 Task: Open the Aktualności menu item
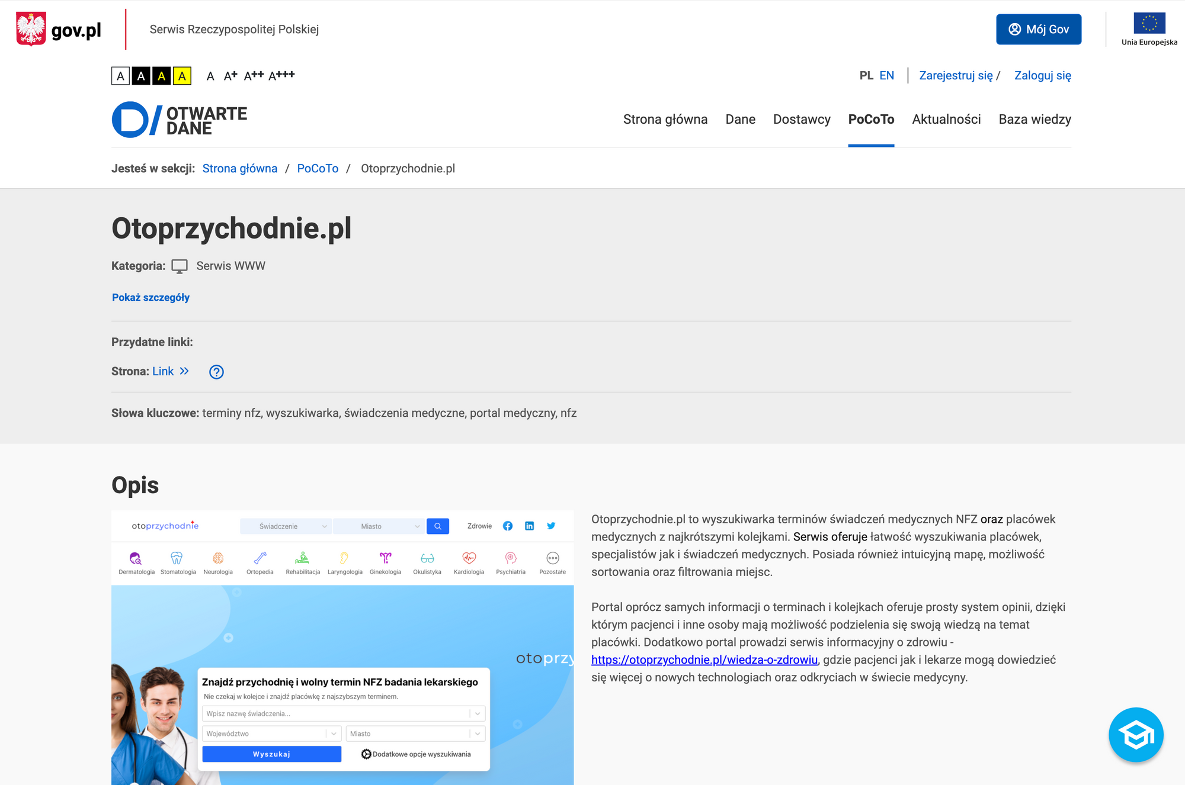(x=946, y=120)
